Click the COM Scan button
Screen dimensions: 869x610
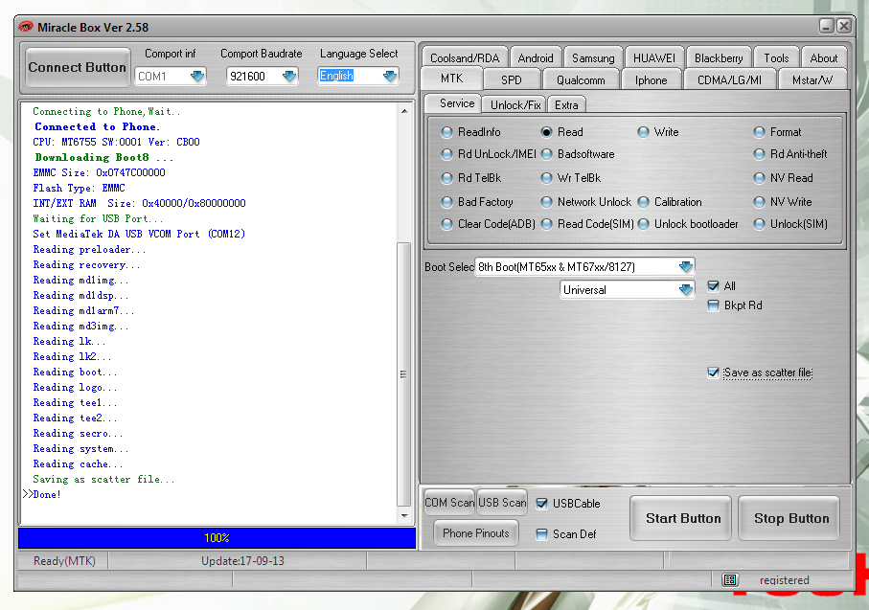(449, 502)
